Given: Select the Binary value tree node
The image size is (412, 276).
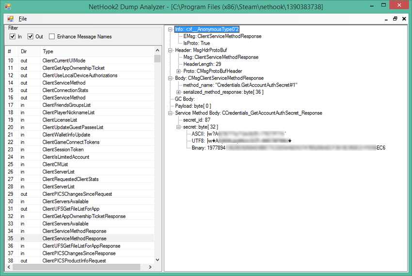Looking at the screenshot, I should (x=288, y=148).
